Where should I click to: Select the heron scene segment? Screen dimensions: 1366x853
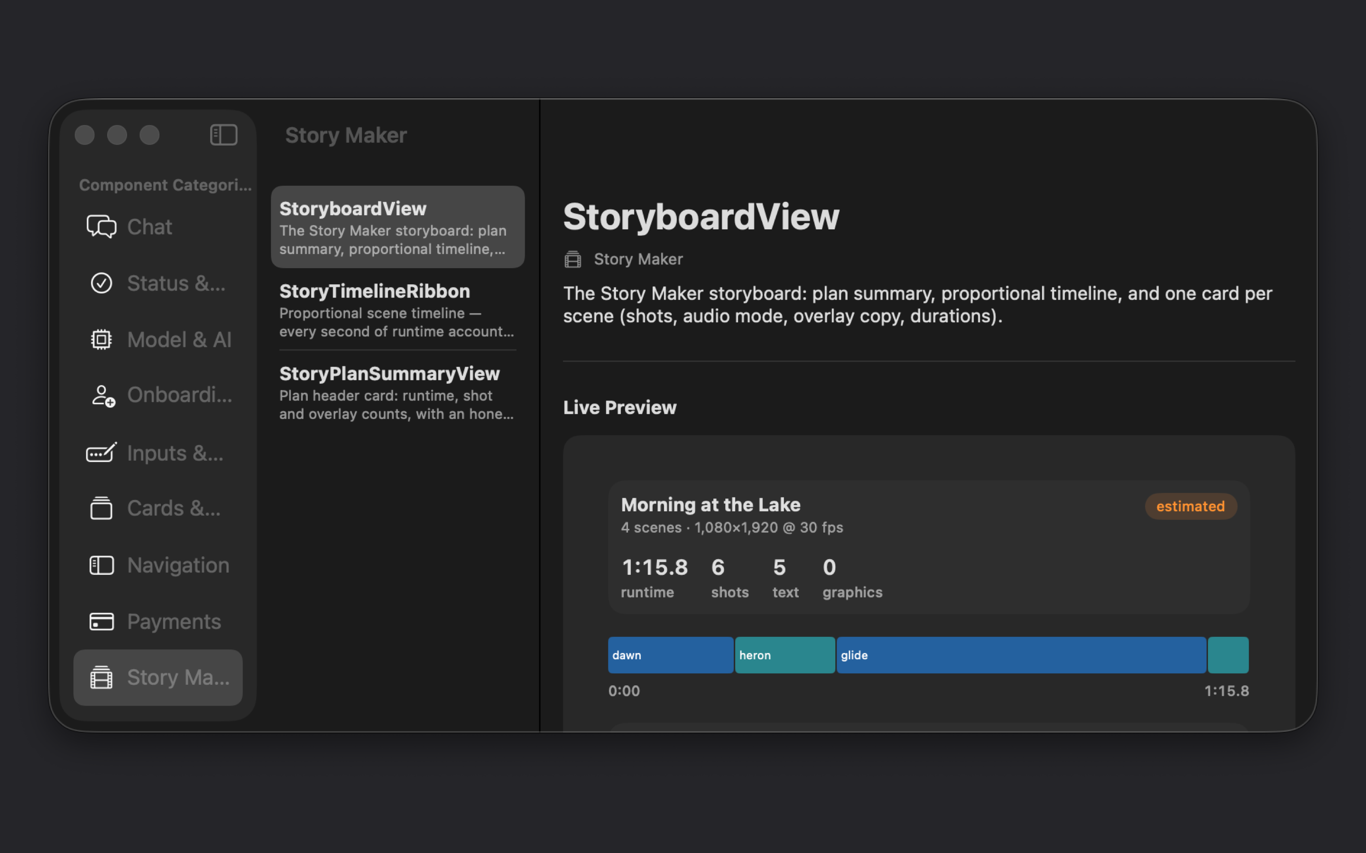pyautogui.click(x=785, y=655)
